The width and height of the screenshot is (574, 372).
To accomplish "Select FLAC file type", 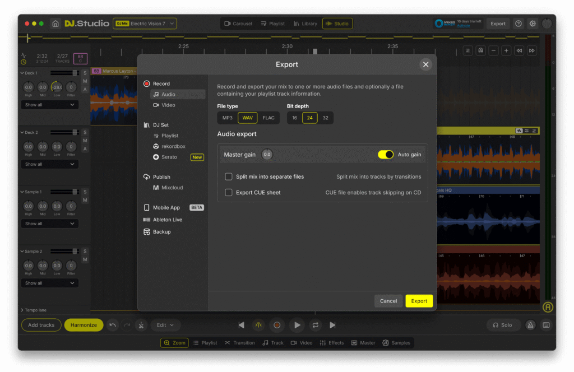I will [x=269, y=118].
